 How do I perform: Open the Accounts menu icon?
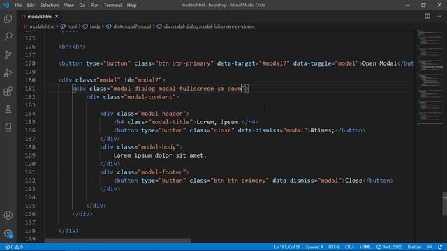tap(8, 215)
